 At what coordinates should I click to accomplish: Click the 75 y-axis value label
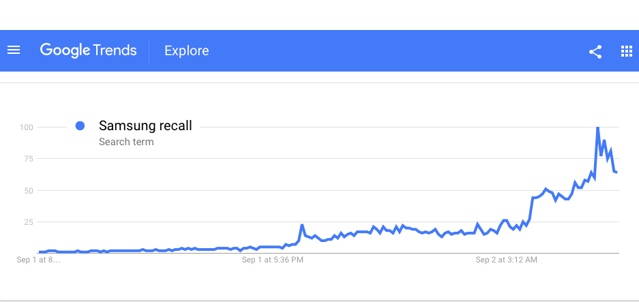29,159
